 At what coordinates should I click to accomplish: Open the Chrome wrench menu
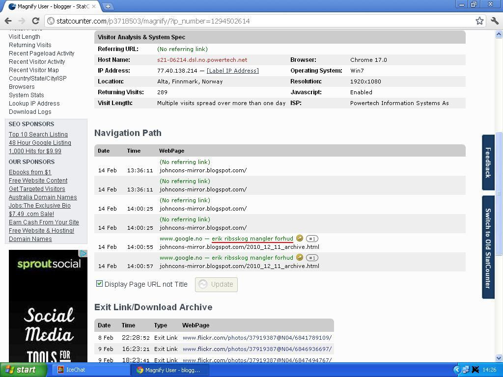[x=494, y=21]
